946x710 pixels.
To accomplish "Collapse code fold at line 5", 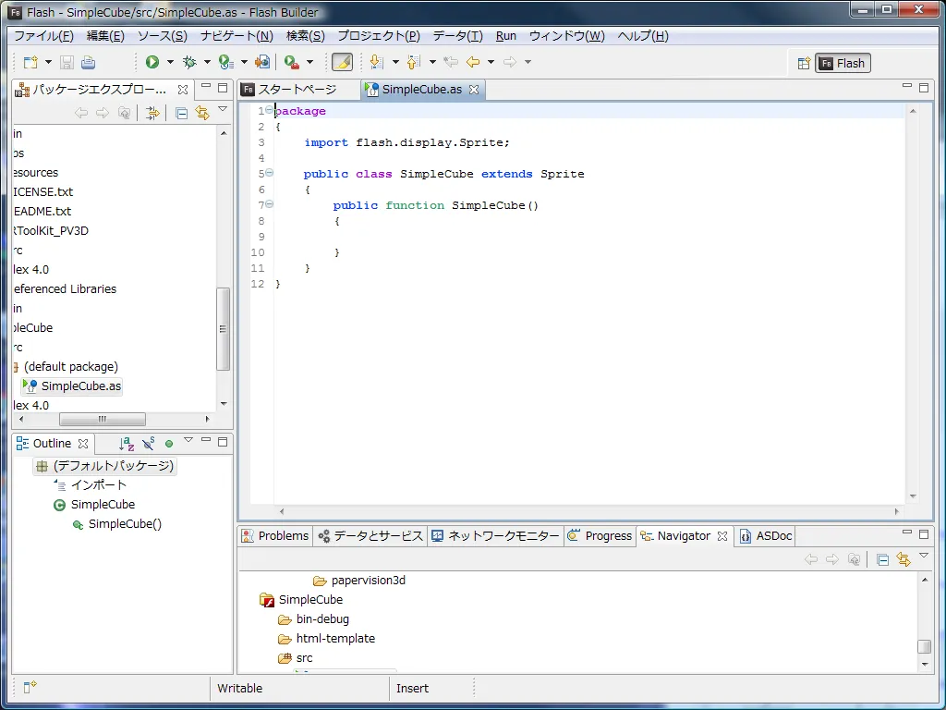I will point(270,173).
